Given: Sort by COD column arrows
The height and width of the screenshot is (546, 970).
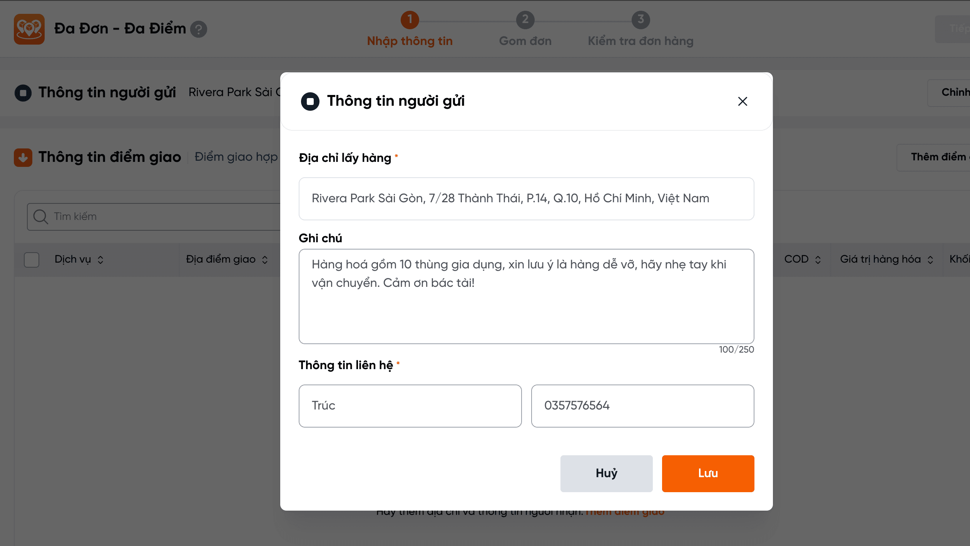Looking at the screenshot, I should 818,260.
